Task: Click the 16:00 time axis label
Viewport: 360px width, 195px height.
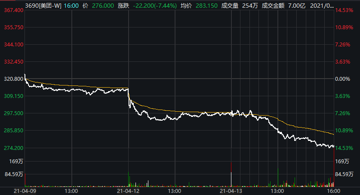Action: click(x=333, y=191)
